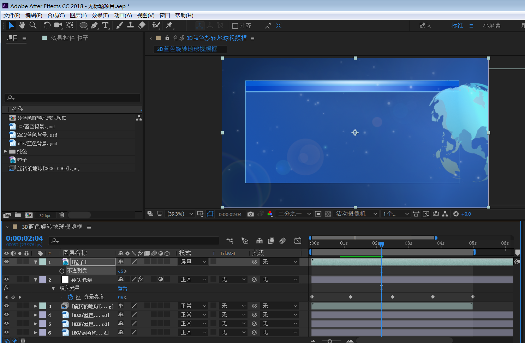This screenshot has height=343, width=525.
Task: Click the 32 bpc color depth button
Action: point(45,215)
